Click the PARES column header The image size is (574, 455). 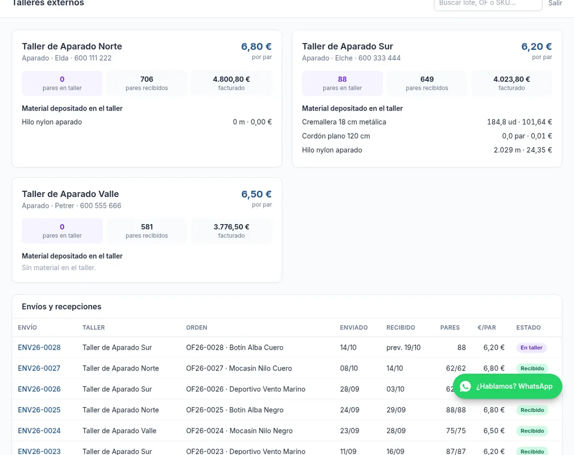(x=450, y=327)
